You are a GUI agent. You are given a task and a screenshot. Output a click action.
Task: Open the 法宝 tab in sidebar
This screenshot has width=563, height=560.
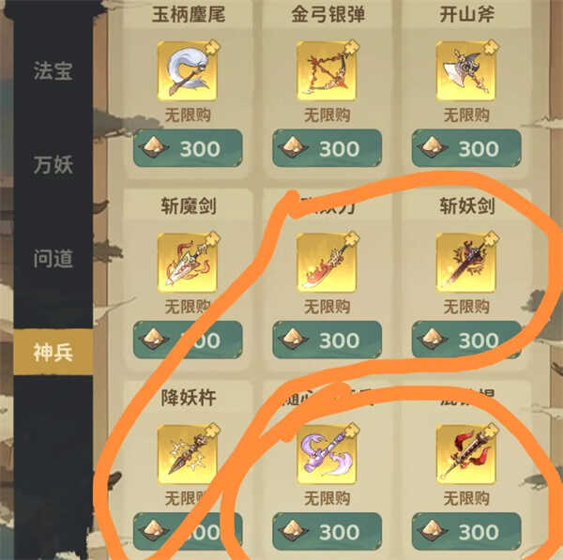click(53, 70)
